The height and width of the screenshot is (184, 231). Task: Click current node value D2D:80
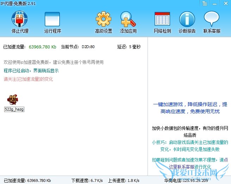pyautogui.click(x=88, y=47)
